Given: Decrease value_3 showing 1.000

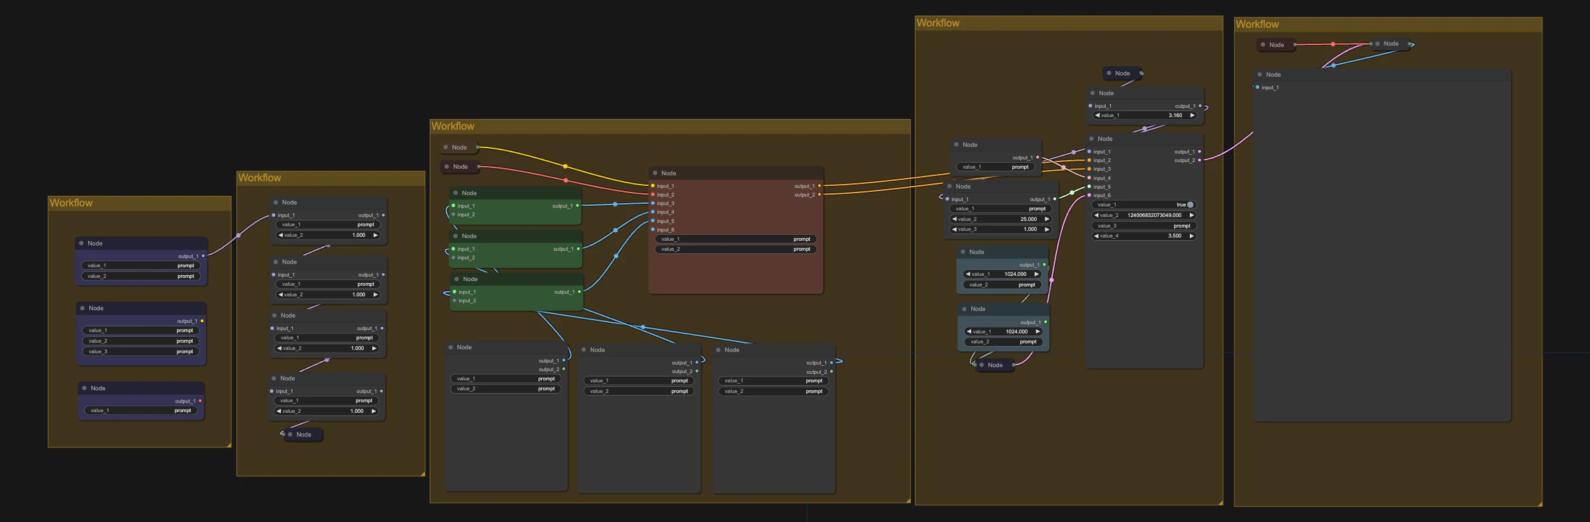Looking at the screenshot, I should pyautogui.click(x=955, y=229).
